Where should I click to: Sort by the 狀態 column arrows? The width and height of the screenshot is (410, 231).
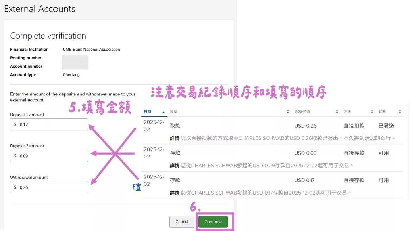coord(400,111)
